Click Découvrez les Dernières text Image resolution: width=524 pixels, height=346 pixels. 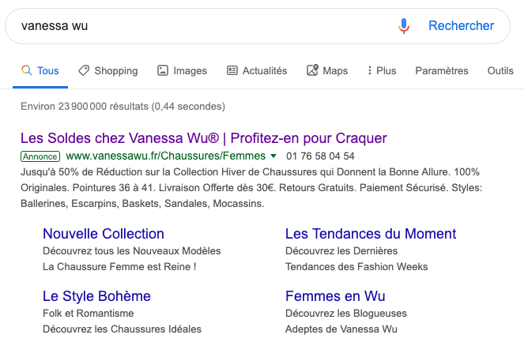pyautogui.click(x=341, y=251)
